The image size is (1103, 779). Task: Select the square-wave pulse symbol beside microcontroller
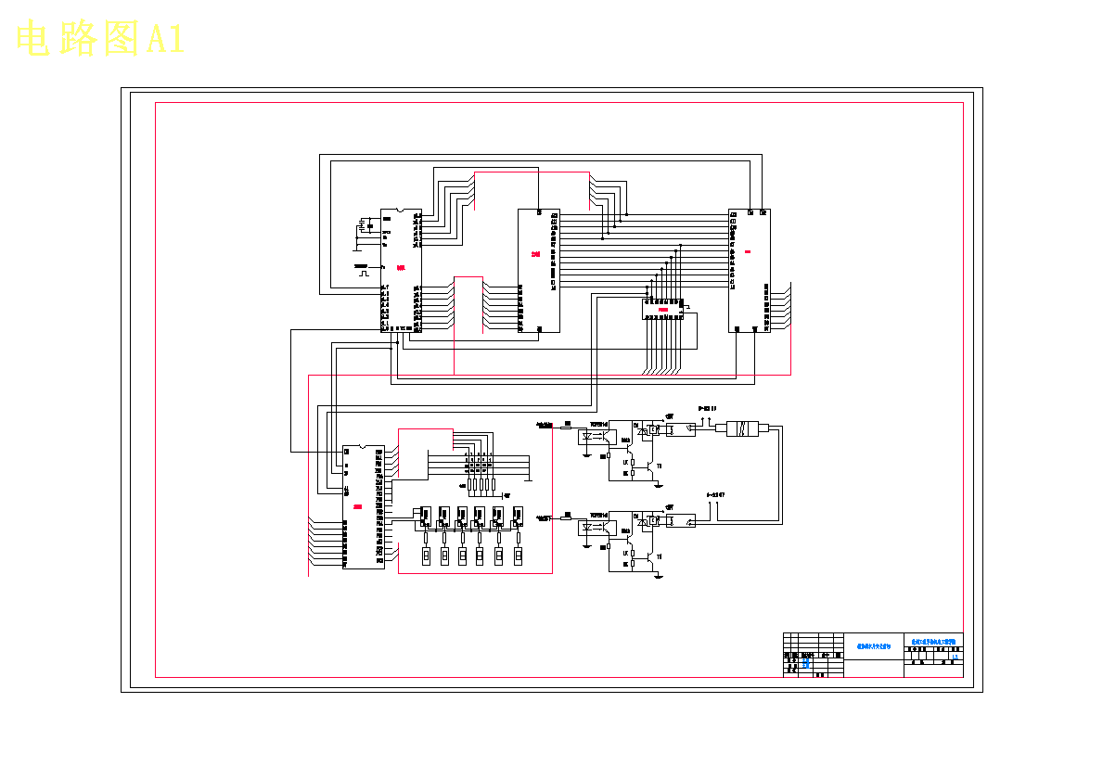[x=364, y=273]
